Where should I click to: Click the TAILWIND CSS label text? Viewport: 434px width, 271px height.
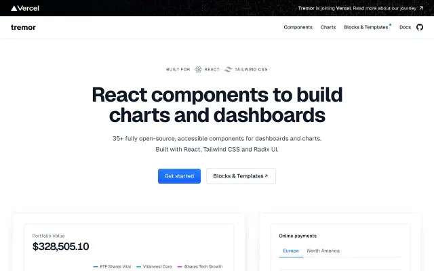pyautogui.click(x=251, y=69)
